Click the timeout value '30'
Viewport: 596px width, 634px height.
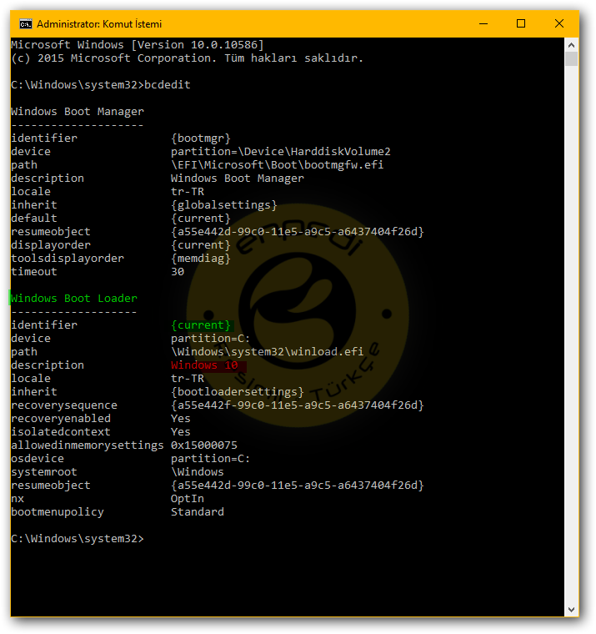tap(178, 272)
